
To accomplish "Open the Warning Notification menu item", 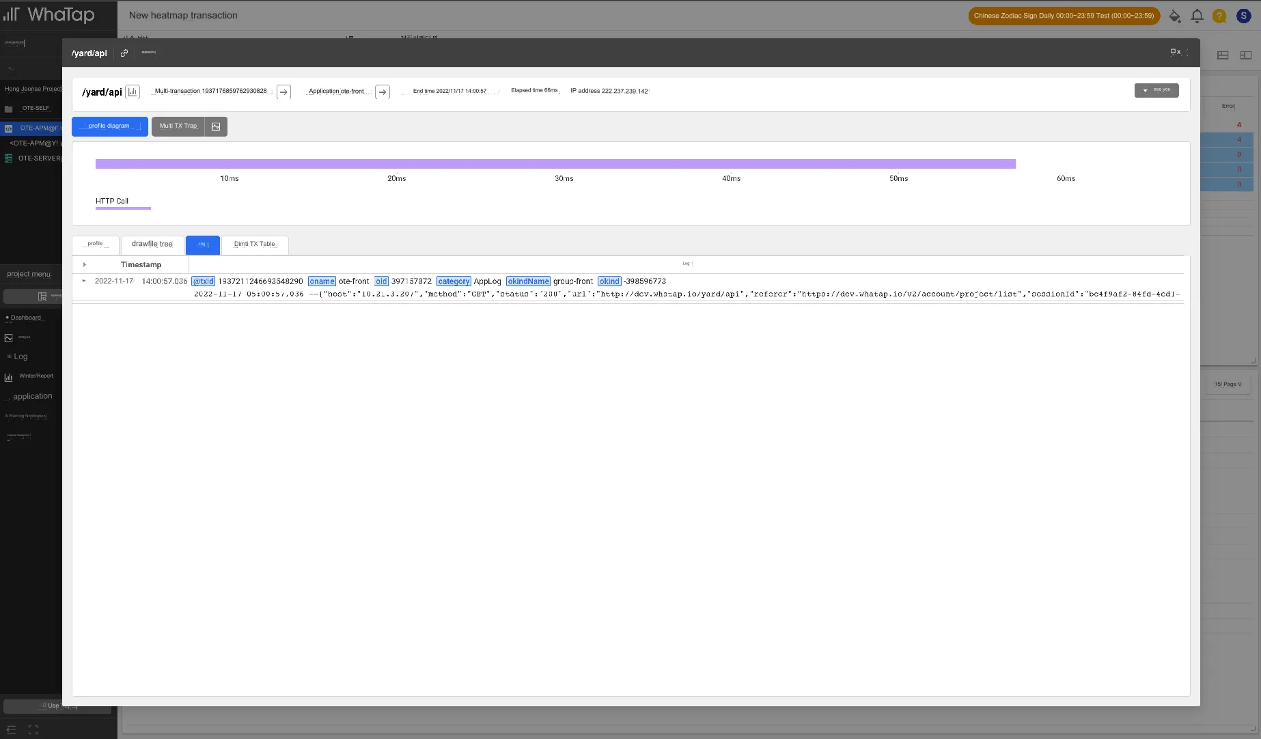I will click(26, 416).
